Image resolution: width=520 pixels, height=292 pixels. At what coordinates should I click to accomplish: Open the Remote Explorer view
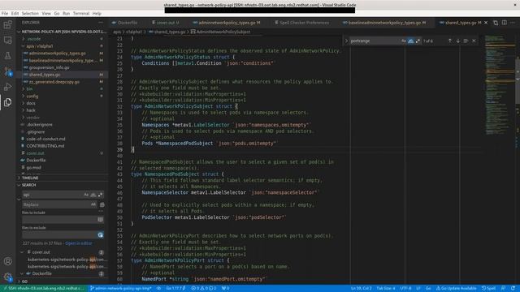click(7, 40)
